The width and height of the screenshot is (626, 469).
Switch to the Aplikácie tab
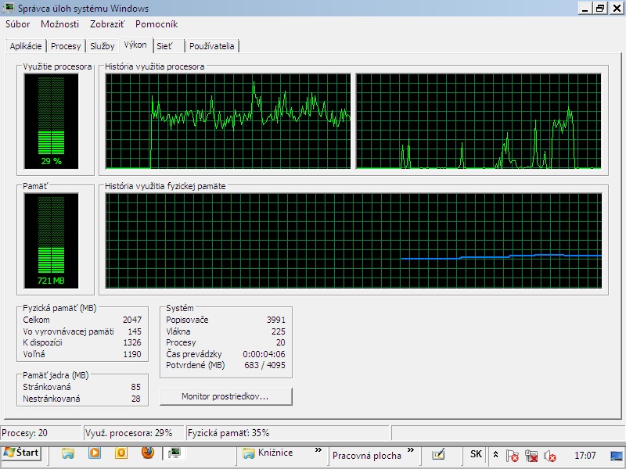point(26,46)
